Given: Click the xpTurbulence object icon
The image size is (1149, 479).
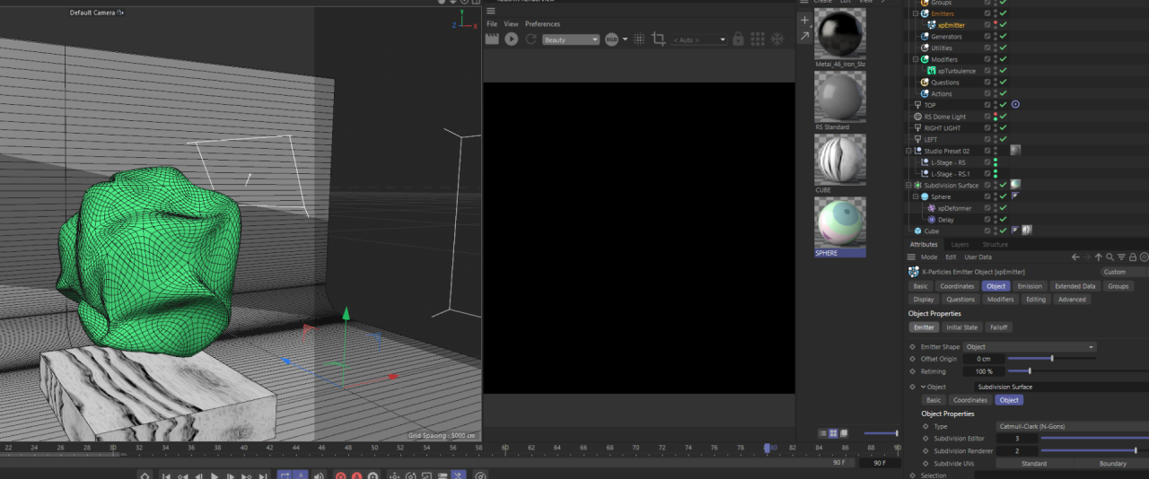Looking at the screenshot, I should click(x=932, y=71).
